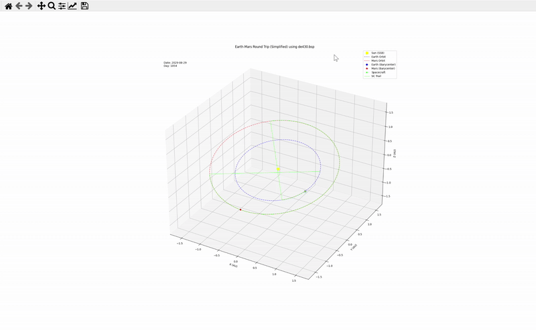Image resolution: width=536 pixels, height=330 pixels.
Task: Click the X (AU) axis label
Action: [x=234, y=266]
